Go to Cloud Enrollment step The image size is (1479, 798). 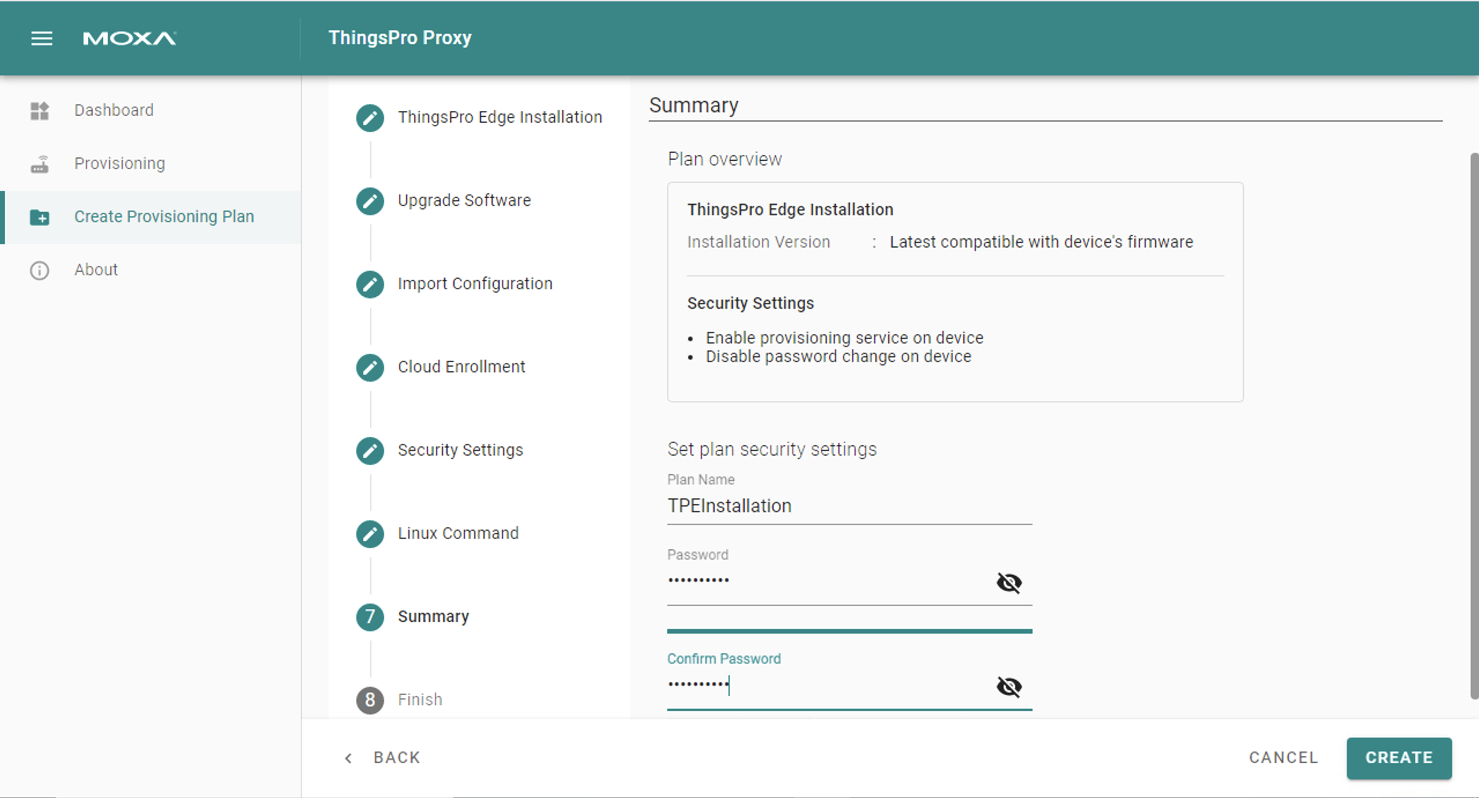pyautogui.click(x=461, y=367)
